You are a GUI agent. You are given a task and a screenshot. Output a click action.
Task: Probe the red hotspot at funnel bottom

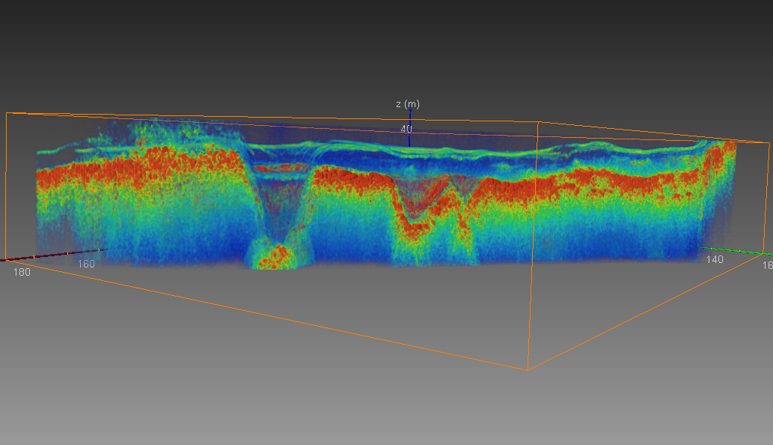click(275, 256)
